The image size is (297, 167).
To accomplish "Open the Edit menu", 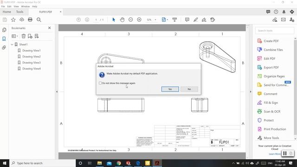I will tap(9, 6).
